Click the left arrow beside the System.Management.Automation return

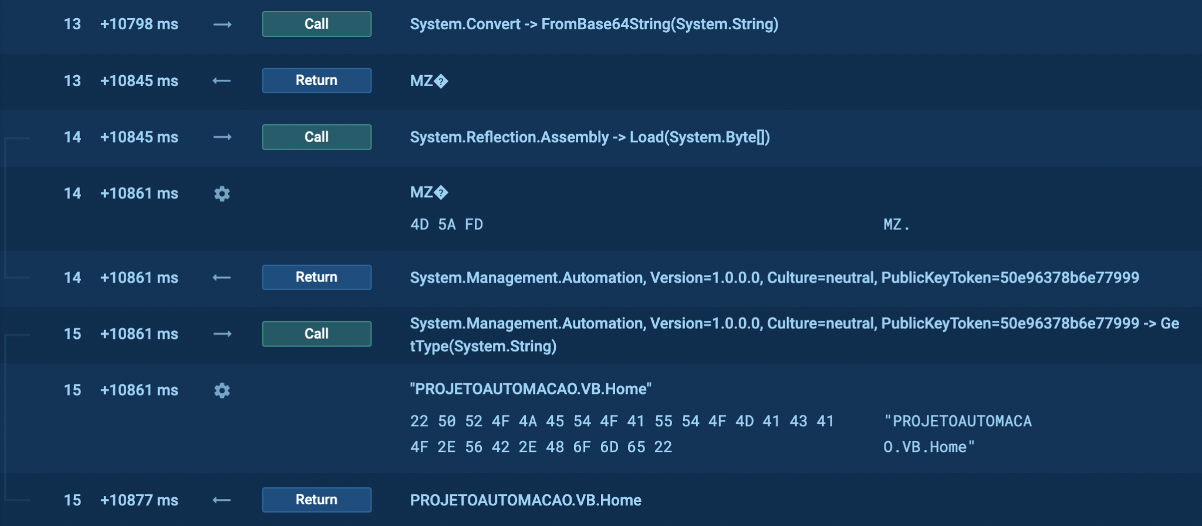pyautogui.click(x=222, y=277)
